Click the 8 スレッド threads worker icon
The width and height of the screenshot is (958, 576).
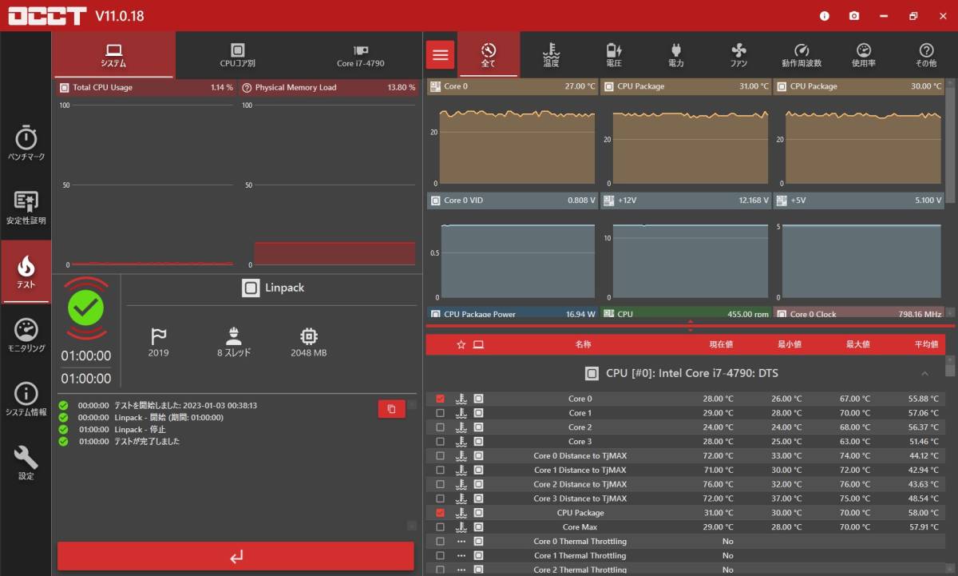coord(234,336)
